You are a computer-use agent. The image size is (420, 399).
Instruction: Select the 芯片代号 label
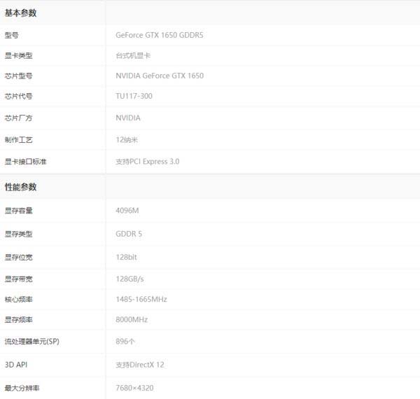[18, 96]
